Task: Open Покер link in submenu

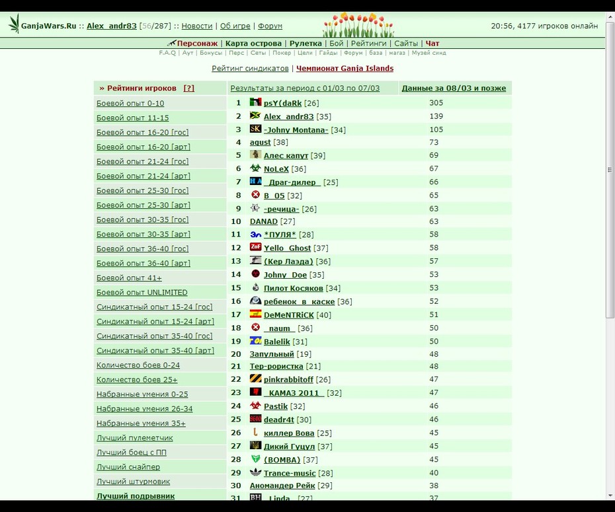Action: point(282,52)
